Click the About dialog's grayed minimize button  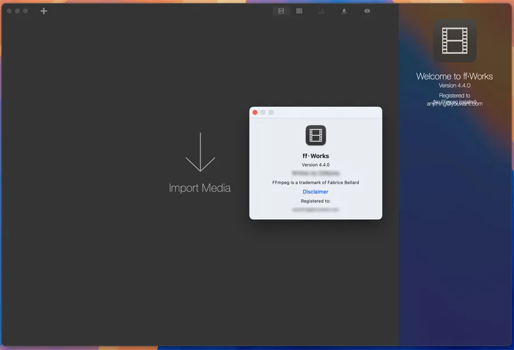[x=263, y=112]
